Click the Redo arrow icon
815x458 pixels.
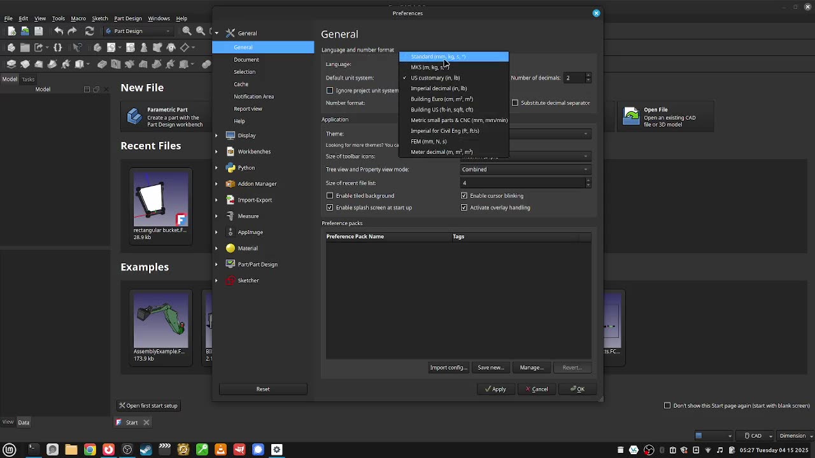(72, 31)
